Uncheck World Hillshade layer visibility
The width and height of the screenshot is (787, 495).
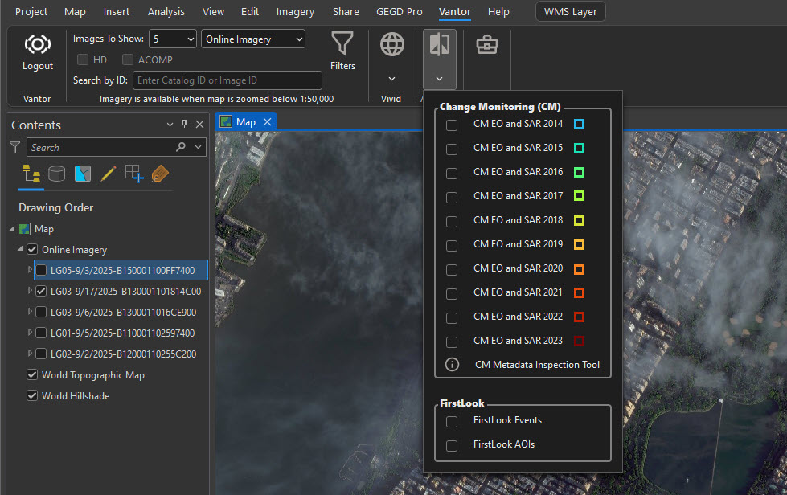(32, 396)
